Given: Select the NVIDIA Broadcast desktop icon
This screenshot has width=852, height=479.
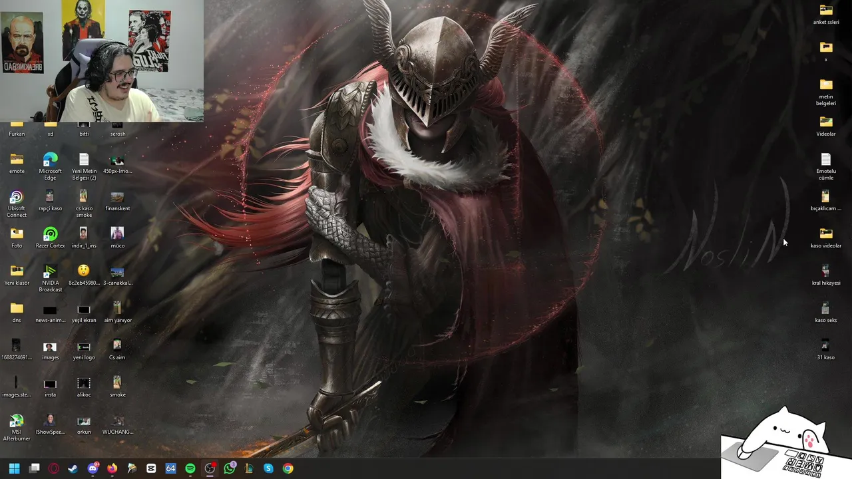Looking at the screenshot, I should coord(50,278).
